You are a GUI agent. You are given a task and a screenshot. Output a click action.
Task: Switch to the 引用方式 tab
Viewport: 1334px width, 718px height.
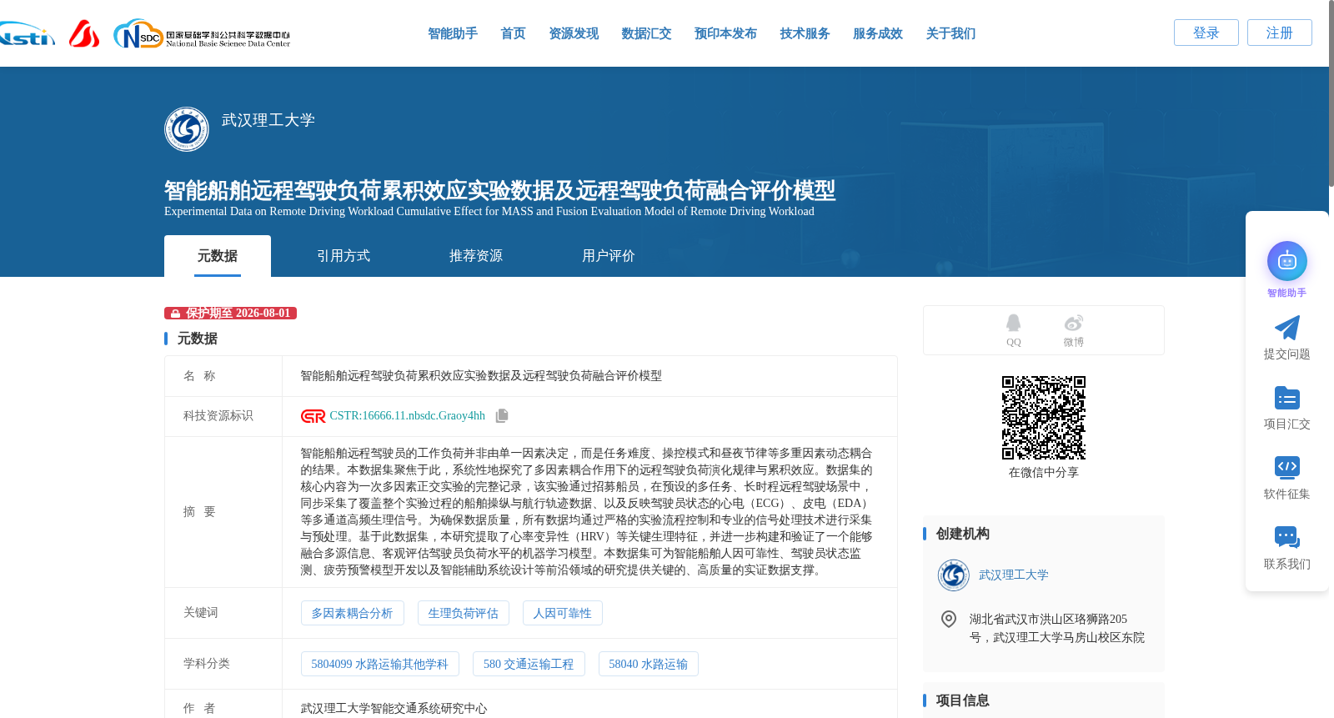click(344, 256)
